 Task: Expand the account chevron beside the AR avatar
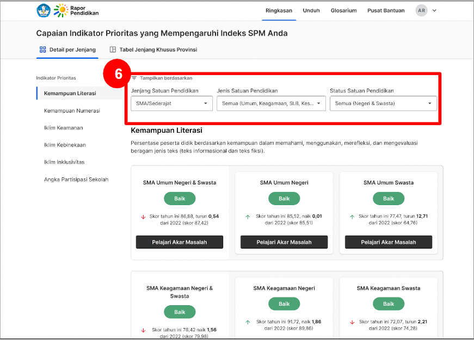click(x=434, y=10)
